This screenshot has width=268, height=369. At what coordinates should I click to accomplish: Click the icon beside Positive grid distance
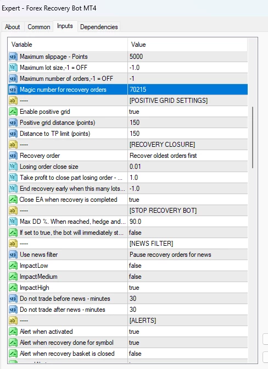coord(13,123)
